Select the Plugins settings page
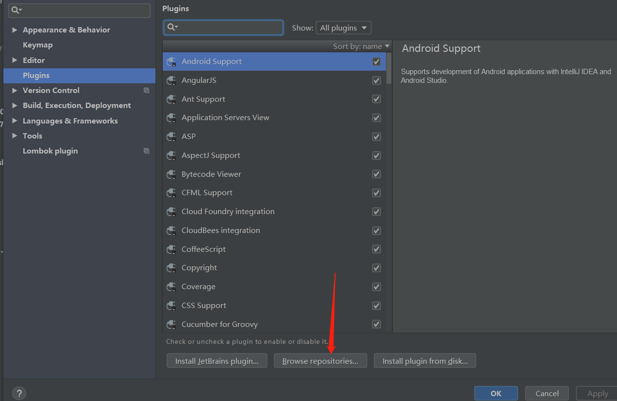The width and height of the screenshot is (617, 401). (x=79, y=76)
